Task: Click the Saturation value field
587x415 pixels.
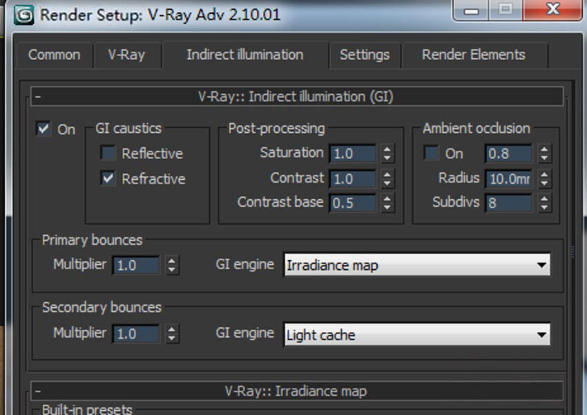Action: point(353,154)
